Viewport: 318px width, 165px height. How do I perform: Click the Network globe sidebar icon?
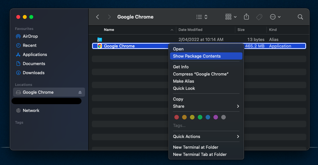[x=18, y=110]
